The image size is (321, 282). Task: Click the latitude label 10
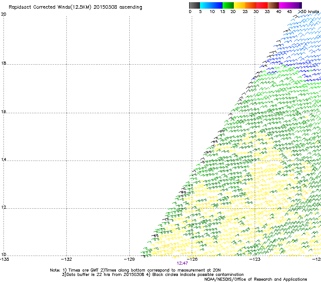point(3,255)
